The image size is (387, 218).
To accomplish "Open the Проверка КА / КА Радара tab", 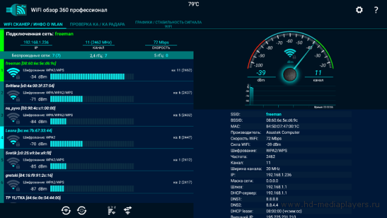I will (97, 24).
